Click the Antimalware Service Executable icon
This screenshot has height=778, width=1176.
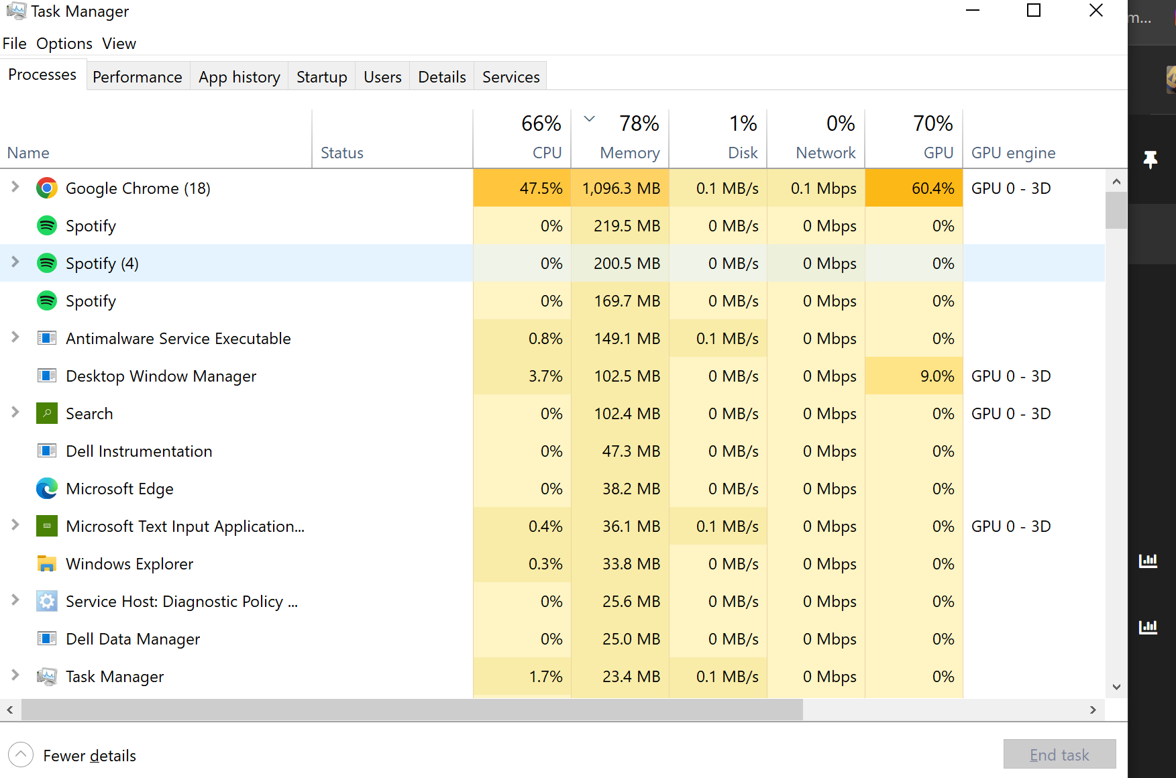tap(46, 338)
